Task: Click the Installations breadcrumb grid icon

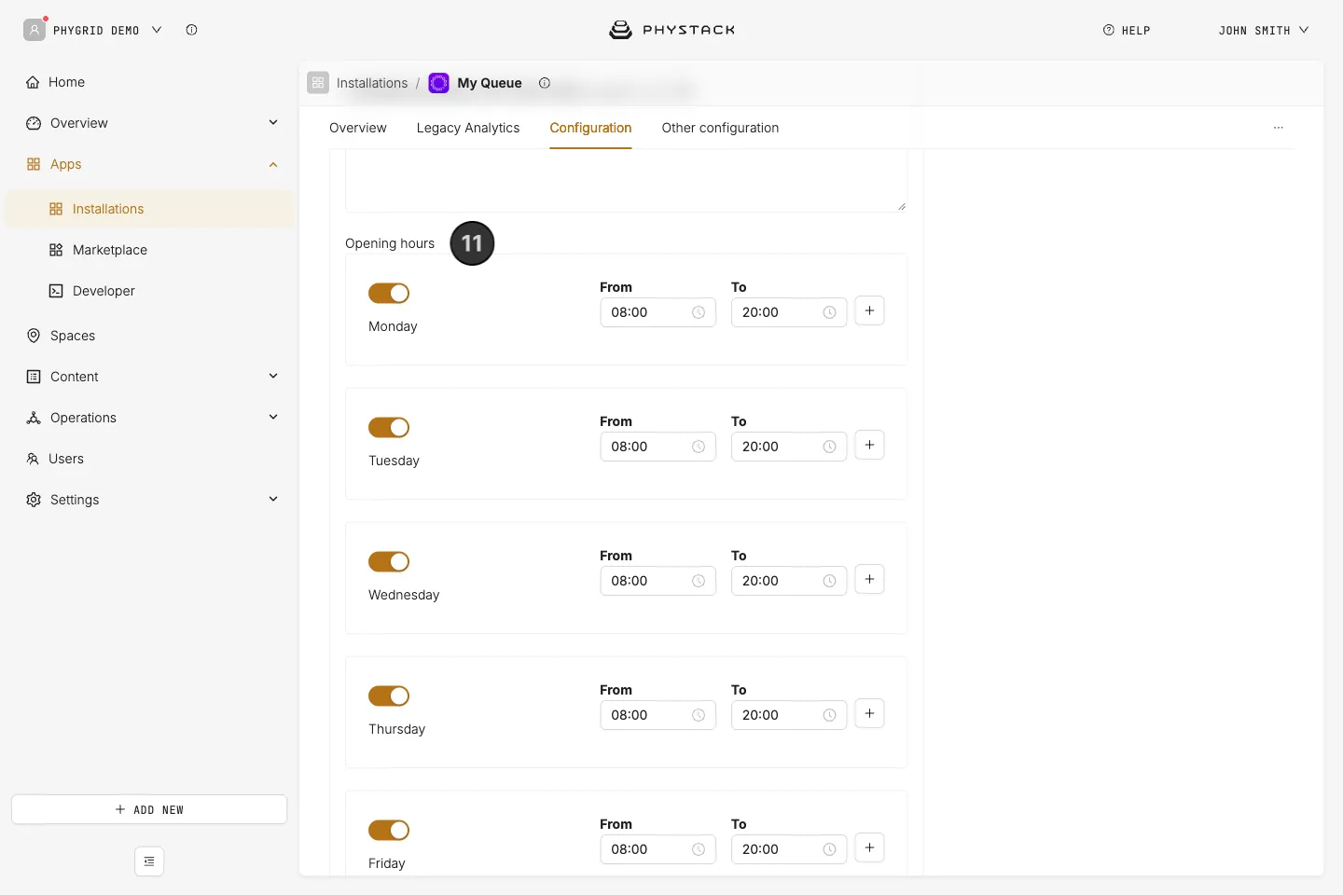Action: (318, 83)
